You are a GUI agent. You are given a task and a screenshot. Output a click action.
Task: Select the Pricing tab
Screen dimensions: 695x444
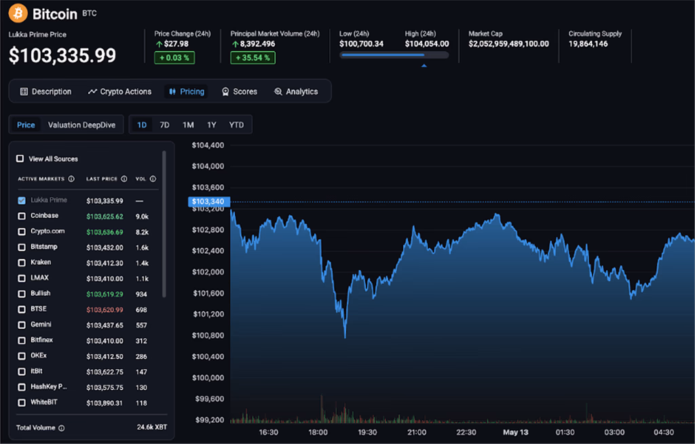pos(187,92)
